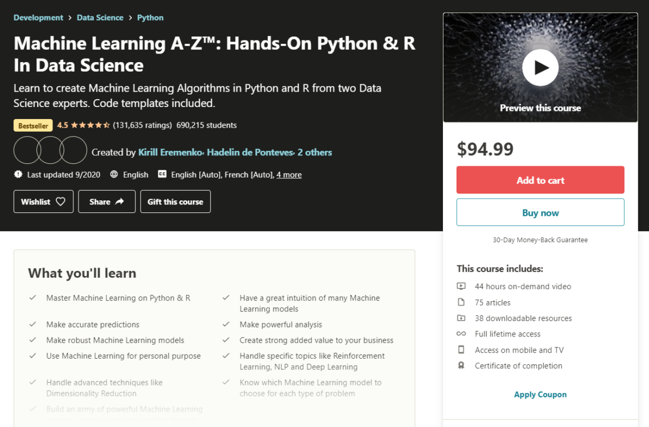
Task: Click the articles document icon
Action: coord(462,302)
